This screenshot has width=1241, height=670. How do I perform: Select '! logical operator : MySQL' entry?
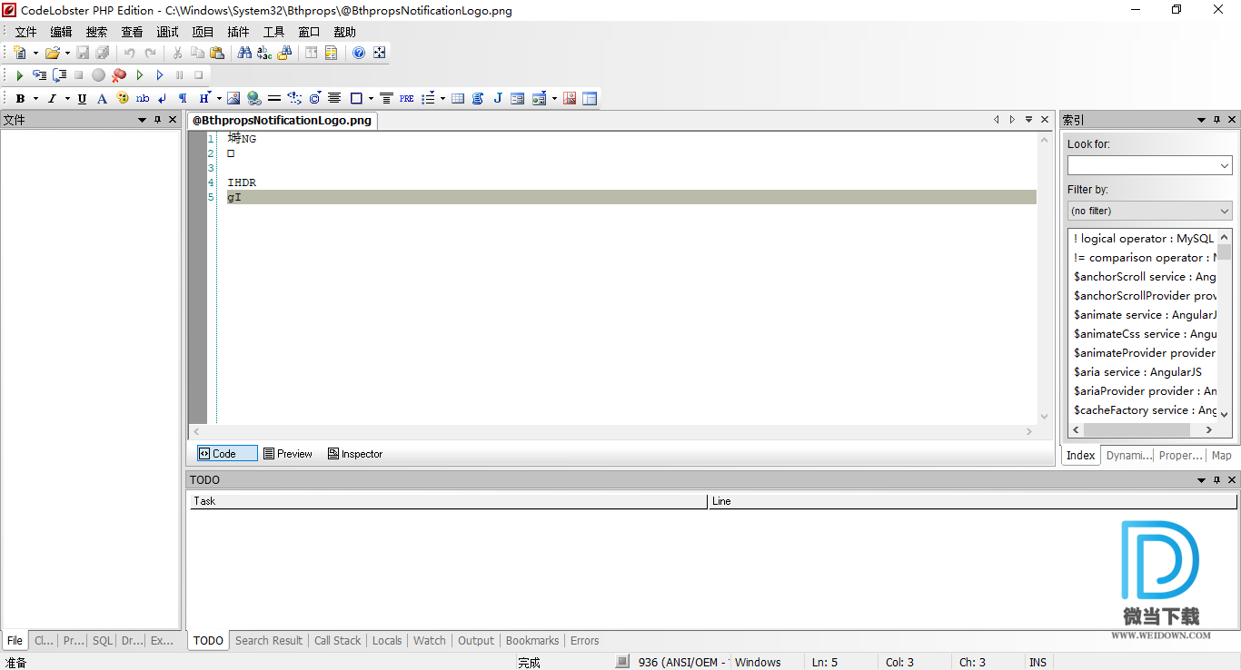1144,239
